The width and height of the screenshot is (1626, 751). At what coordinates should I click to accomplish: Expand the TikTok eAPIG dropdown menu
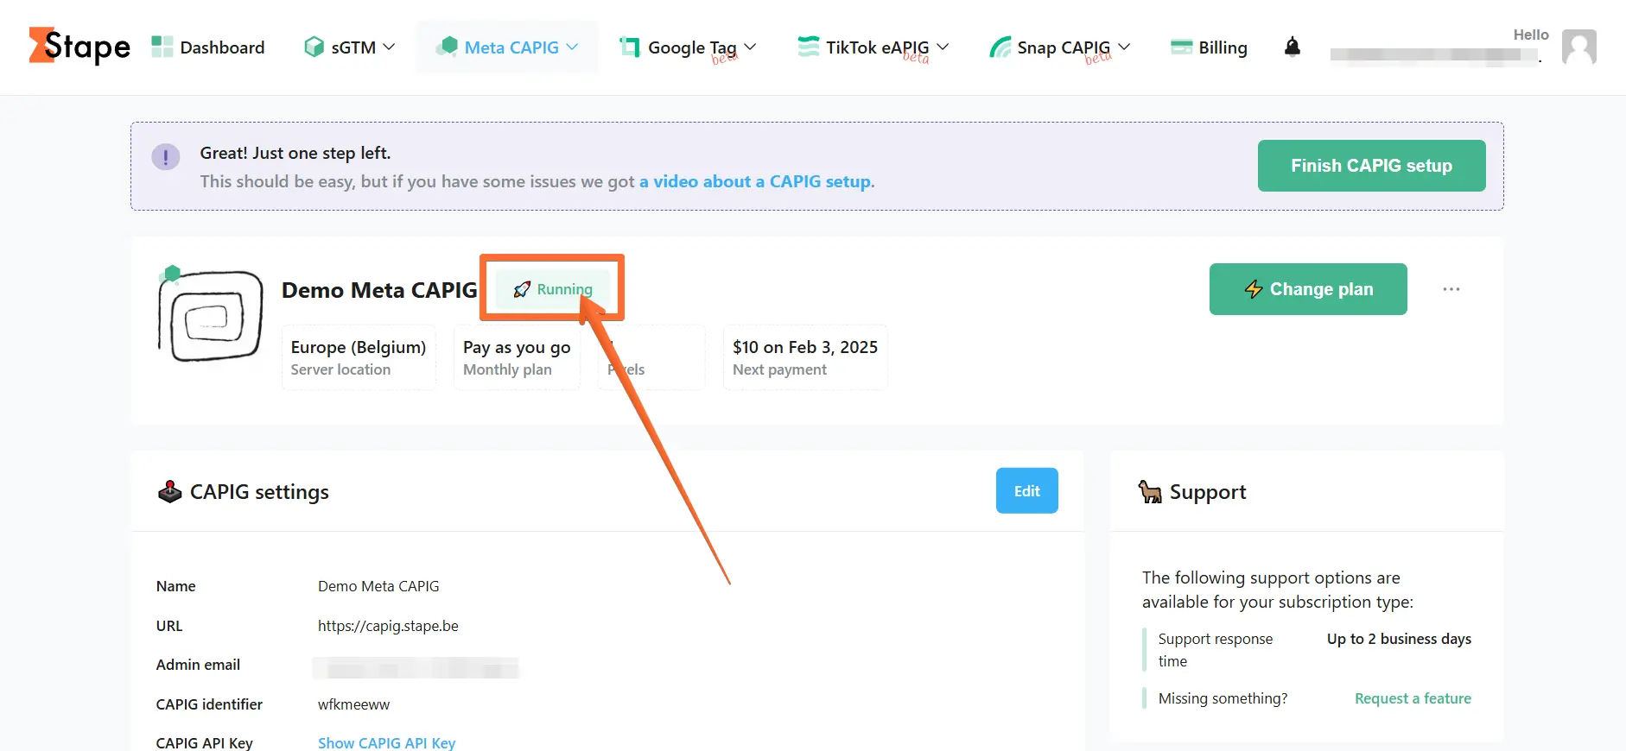pyautogui.click(x=873, y=47)
